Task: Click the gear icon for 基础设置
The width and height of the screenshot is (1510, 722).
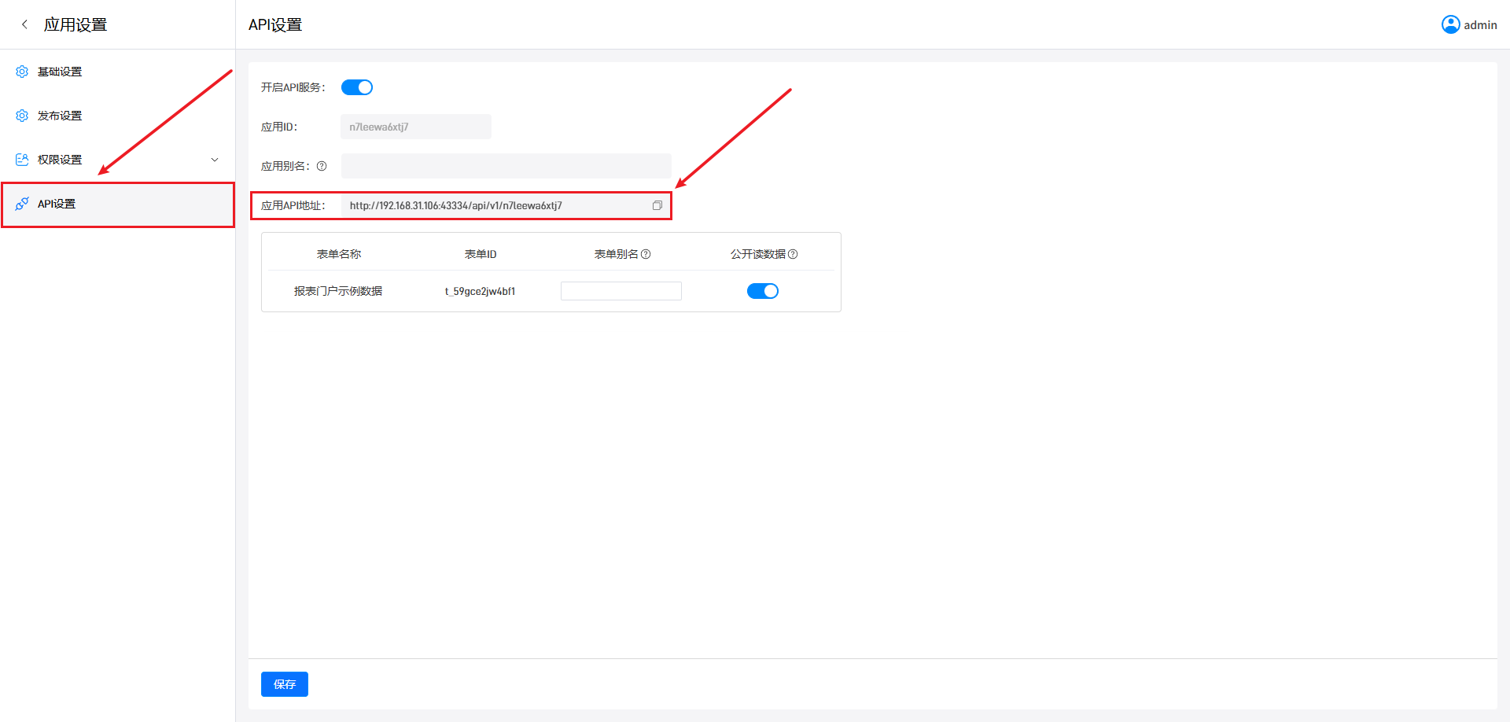Action: click(22, 72)
